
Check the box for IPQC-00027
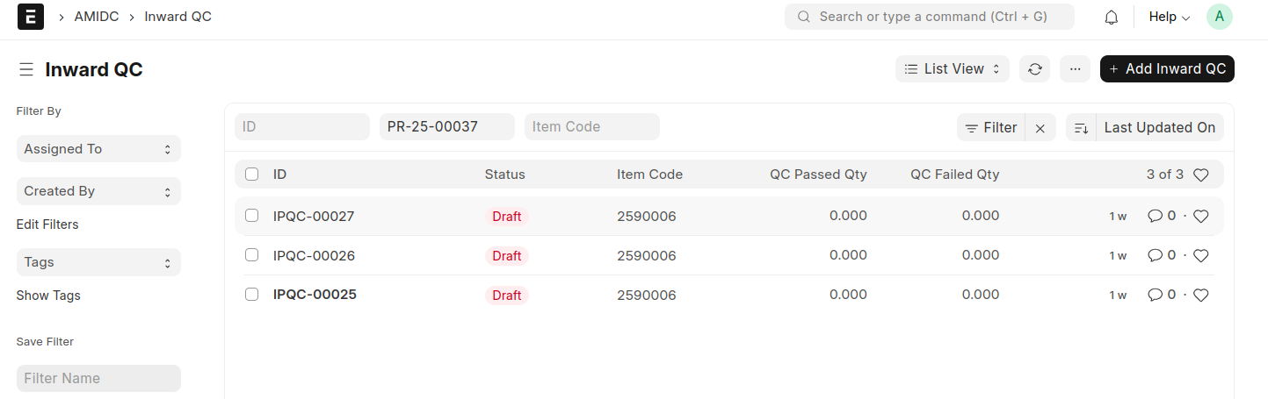[252, 216]
